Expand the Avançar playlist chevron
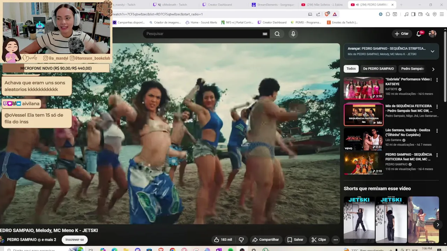 coord(432,51)
